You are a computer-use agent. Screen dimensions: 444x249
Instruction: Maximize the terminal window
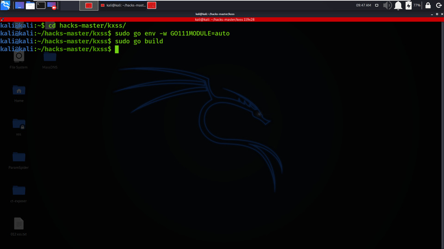tap(437, 14)
